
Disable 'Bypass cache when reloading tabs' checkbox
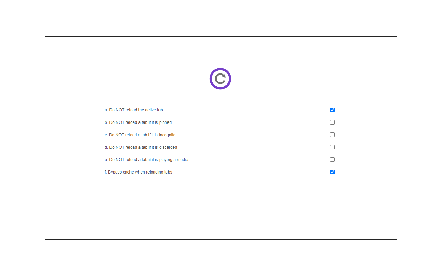(x=332, y=172)
